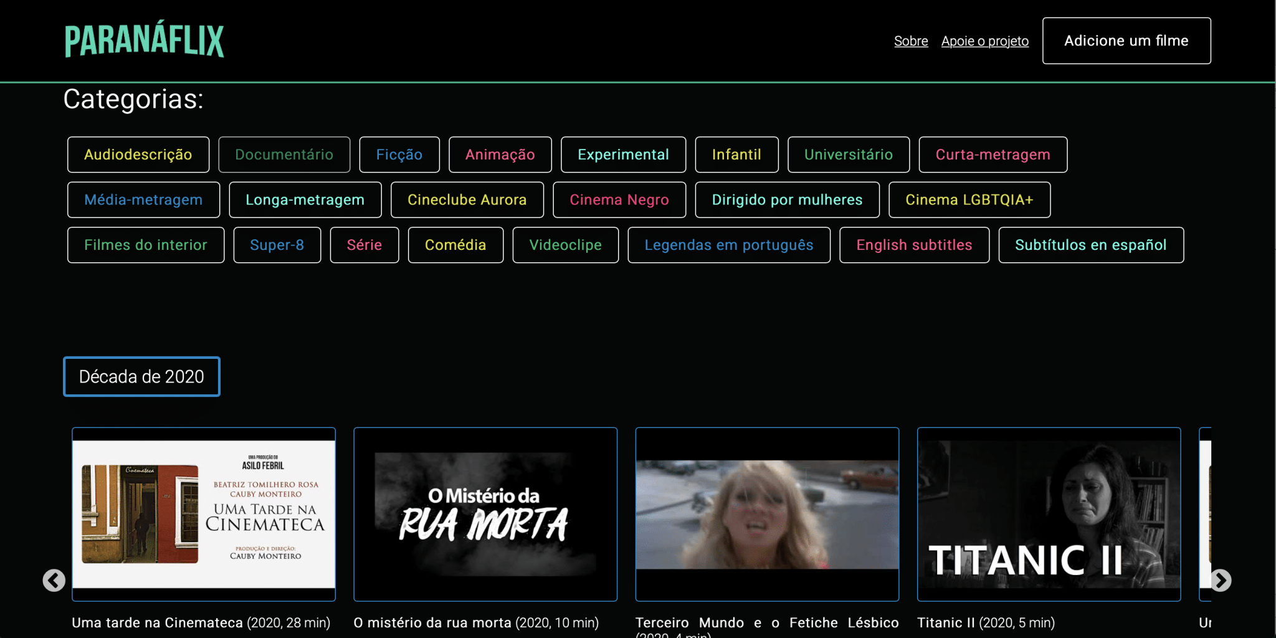Filter by Legendas em português
Image resolution: width=1276 pixels, height=638 pixels.
click(729, 245)
